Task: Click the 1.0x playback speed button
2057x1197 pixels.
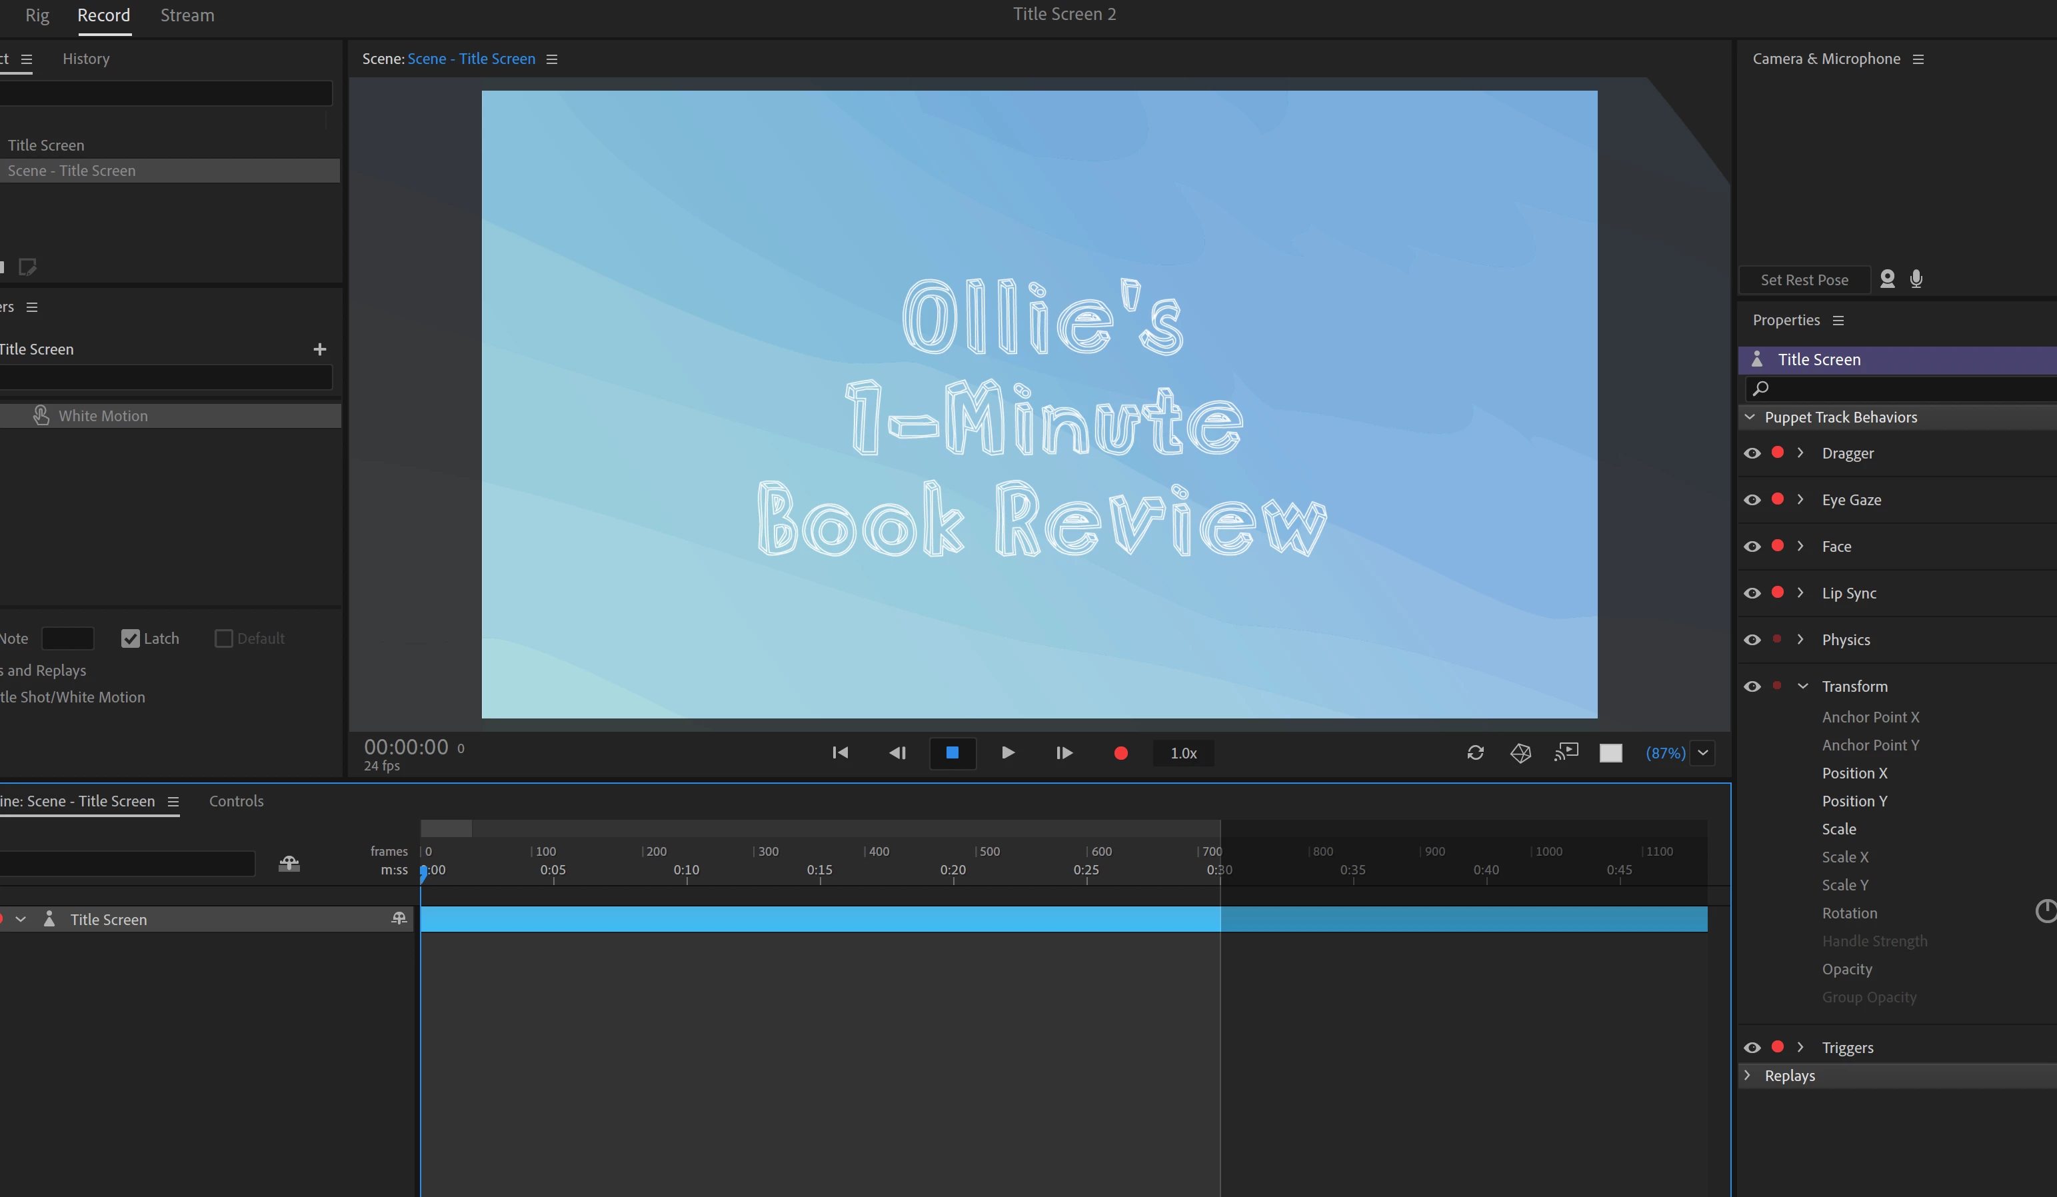Action: click(x=1182, y=753)
